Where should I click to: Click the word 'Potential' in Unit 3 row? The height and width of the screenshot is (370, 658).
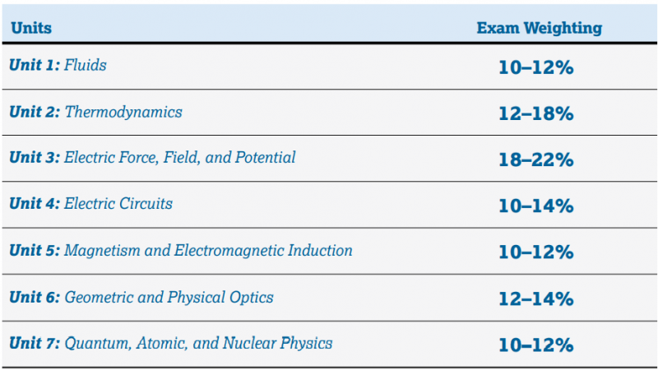coord(265,157)
